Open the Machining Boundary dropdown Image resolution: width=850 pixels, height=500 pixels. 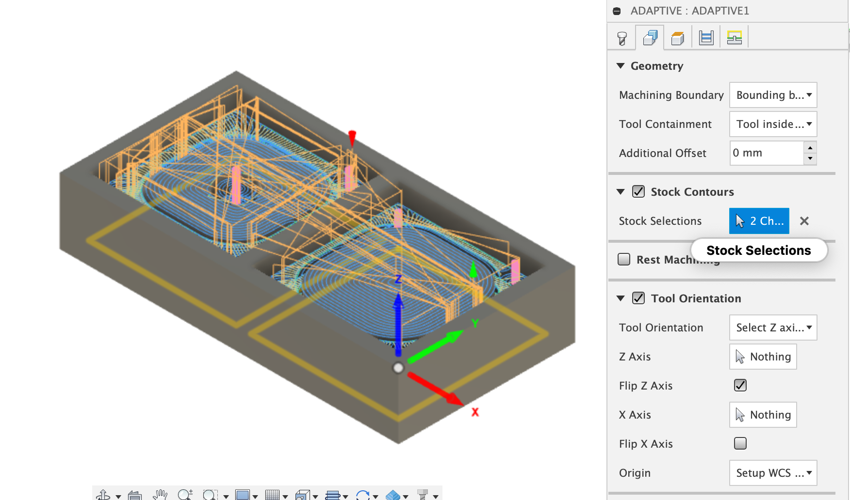pyautogui.click(x=773, y=95)
